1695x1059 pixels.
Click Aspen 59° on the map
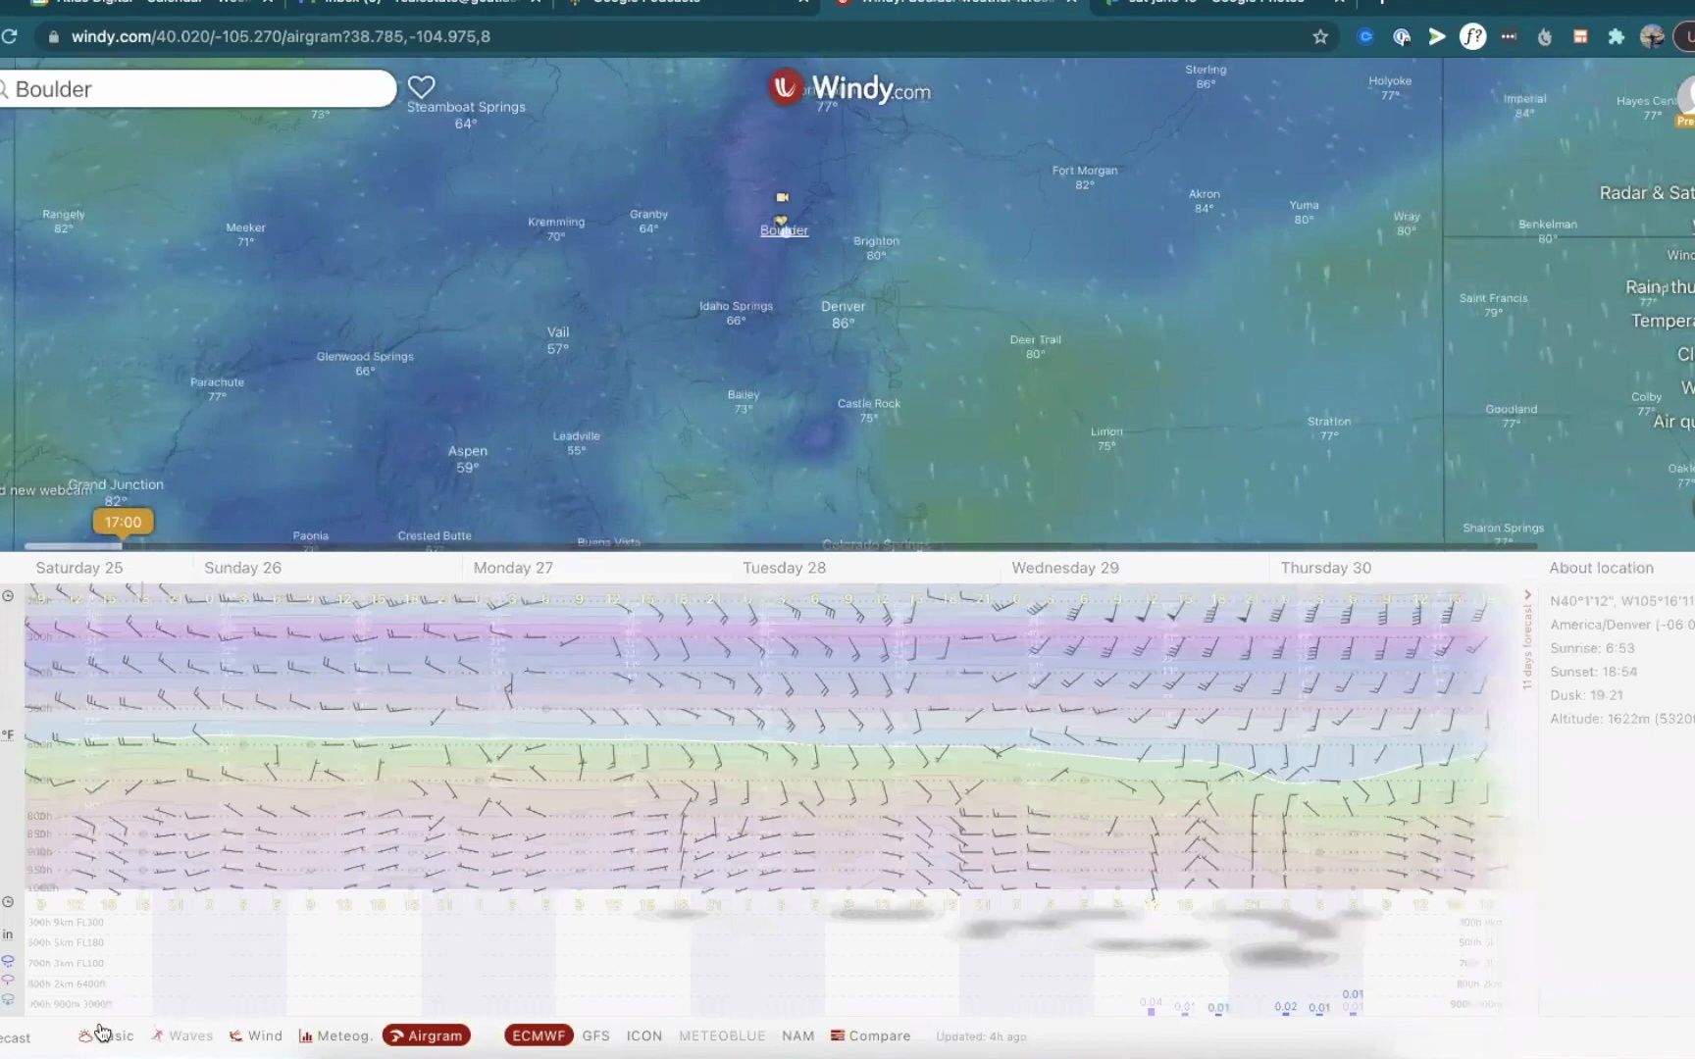[x=468, y=459]
